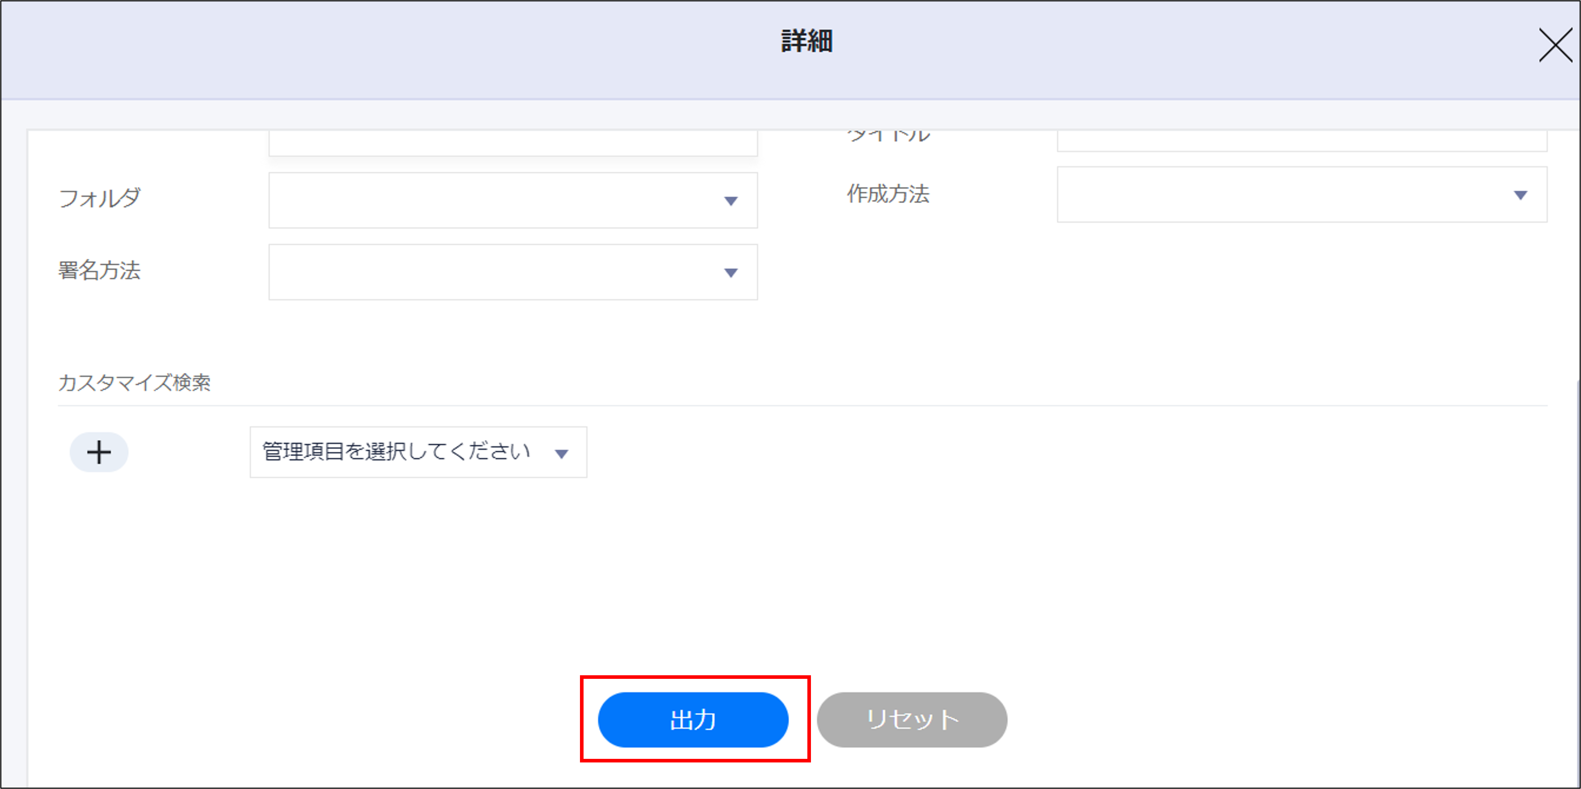Viewport: 1581px width, 789px height.
Task: Click the arrow icon of the フォルダ dropdown
Action: pyautogui.click(x=730, y=201)
